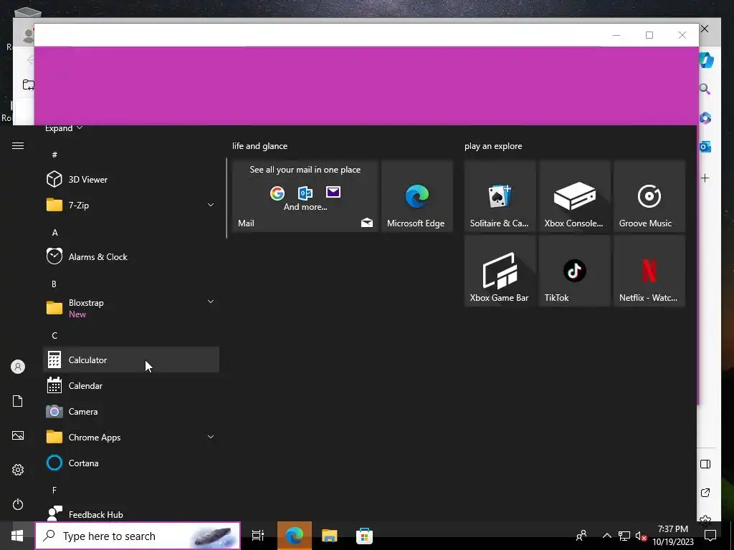
Task: Open File Explorer from taskbar
Action: (x=330, y=536)
